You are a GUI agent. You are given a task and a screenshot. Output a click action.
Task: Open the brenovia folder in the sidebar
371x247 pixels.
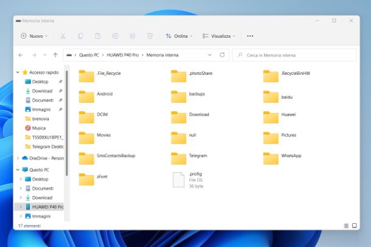(x=38, y=119)
